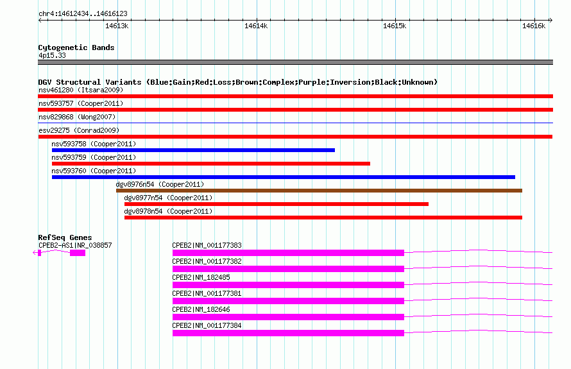Screen dimensions: 571x369
Task: Click the nsv829868 (Wong2007) label
Action: click(77, 117)
